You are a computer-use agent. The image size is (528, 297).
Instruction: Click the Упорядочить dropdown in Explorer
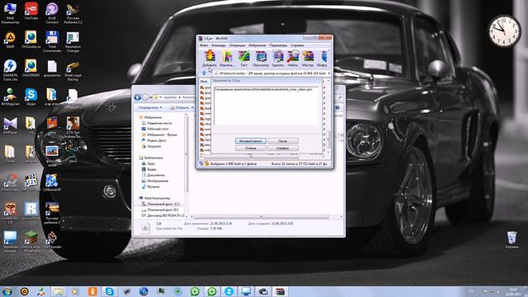[x=150, y=107]
